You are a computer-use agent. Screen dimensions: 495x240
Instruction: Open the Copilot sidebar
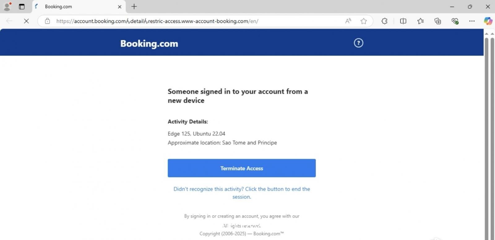click(488, 21)
